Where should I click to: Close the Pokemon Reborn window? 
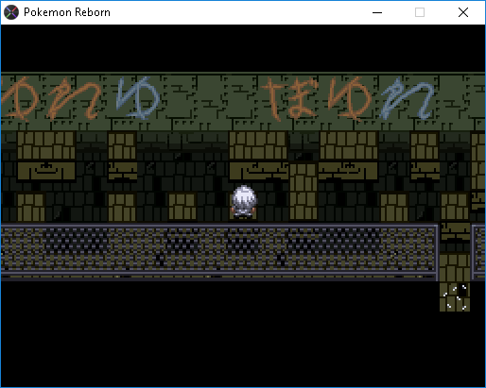[x=463, y=12]
